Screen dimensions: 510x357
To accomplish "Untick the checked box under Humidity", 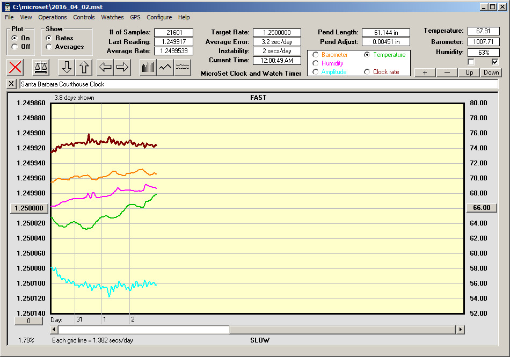I will coord(495,62).
